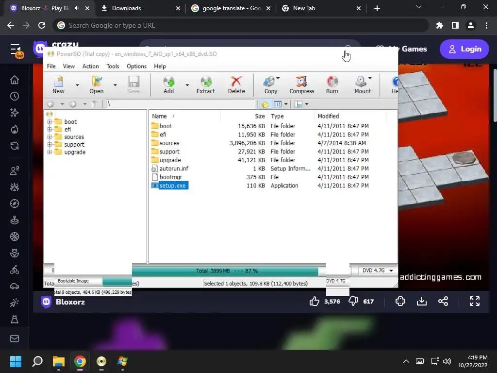Open taskbar search magnifier
Image resolution: width=497 pixels, height=373 pixels.
coord(37,361)
